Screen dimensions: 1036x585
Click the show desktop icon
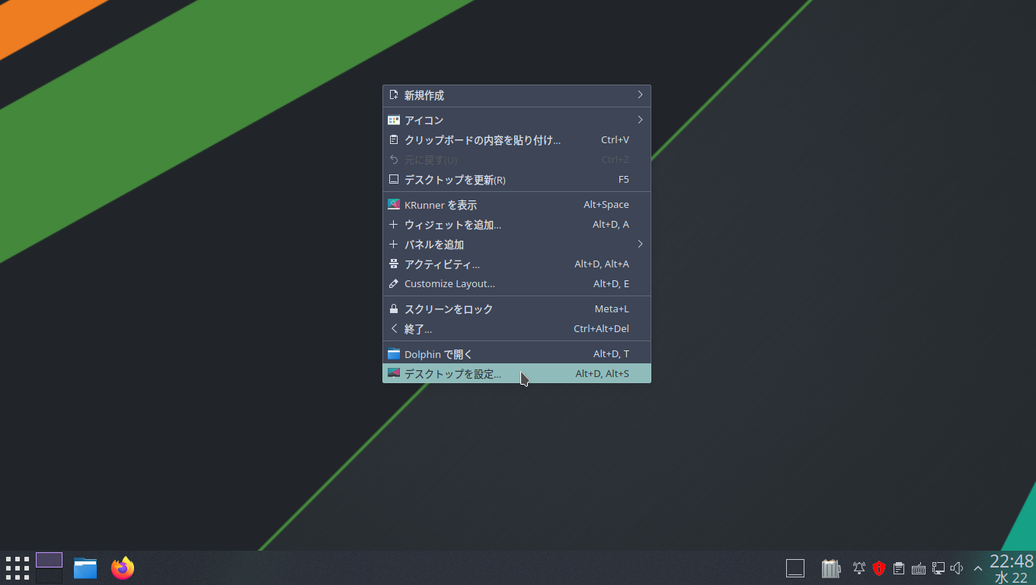point(795,568)
